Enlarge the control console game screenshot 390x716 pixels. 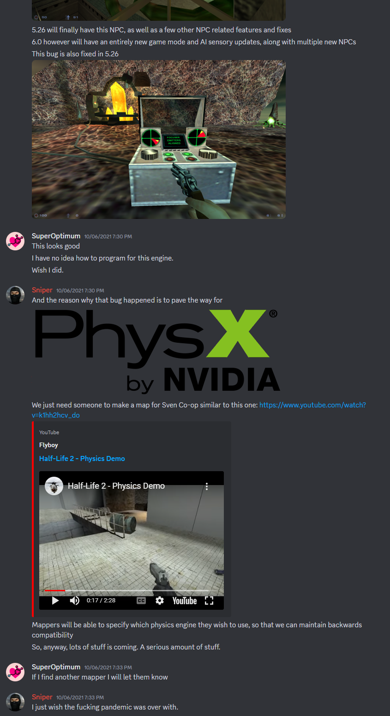pyautogui.click(x=159, y=140)
